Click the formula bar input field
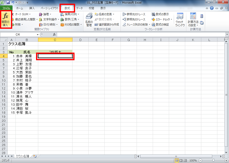229x163 pixels. click(141, 35)
